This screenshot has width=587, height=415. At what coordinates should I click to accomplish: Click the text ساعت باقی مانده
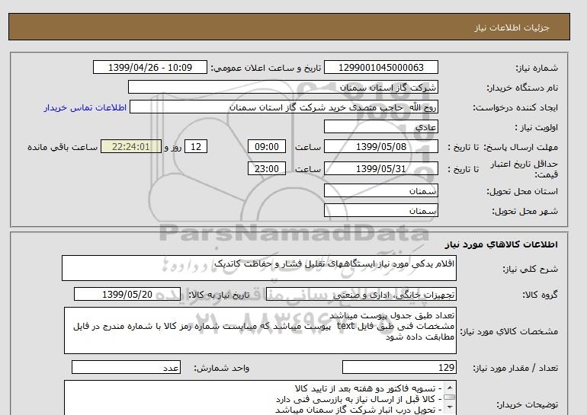click(x=63, y=147)
